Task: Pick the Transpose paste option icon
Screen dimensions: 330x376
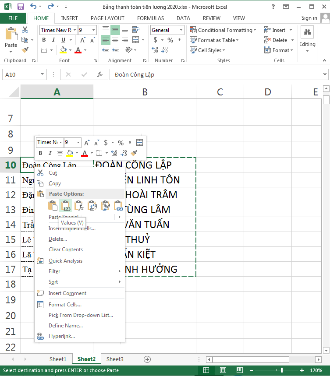Action: (92, 206)
